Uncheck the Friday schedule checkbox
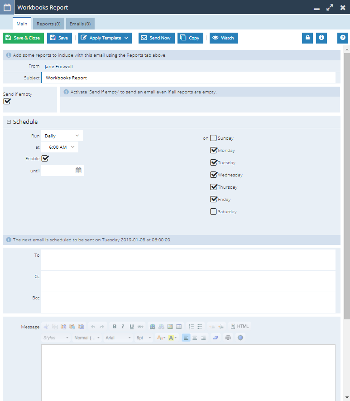350x401 pixels. [213, 199]
